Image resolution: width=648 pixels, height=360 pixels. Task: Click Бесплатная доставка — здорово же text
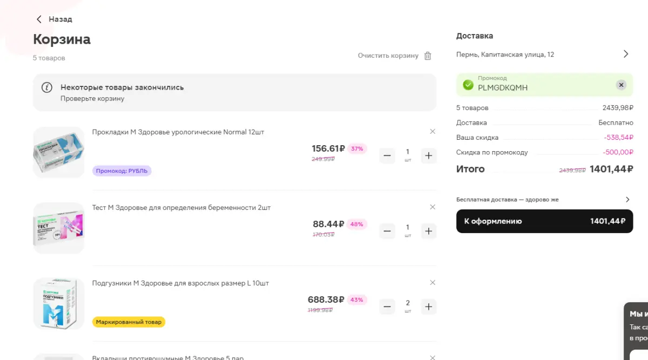tap(507, 200)
